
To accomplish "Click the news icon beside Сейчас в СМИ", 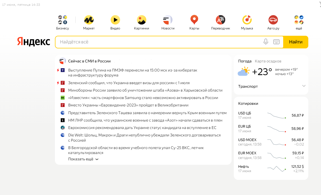I will (x=62, y=61).
